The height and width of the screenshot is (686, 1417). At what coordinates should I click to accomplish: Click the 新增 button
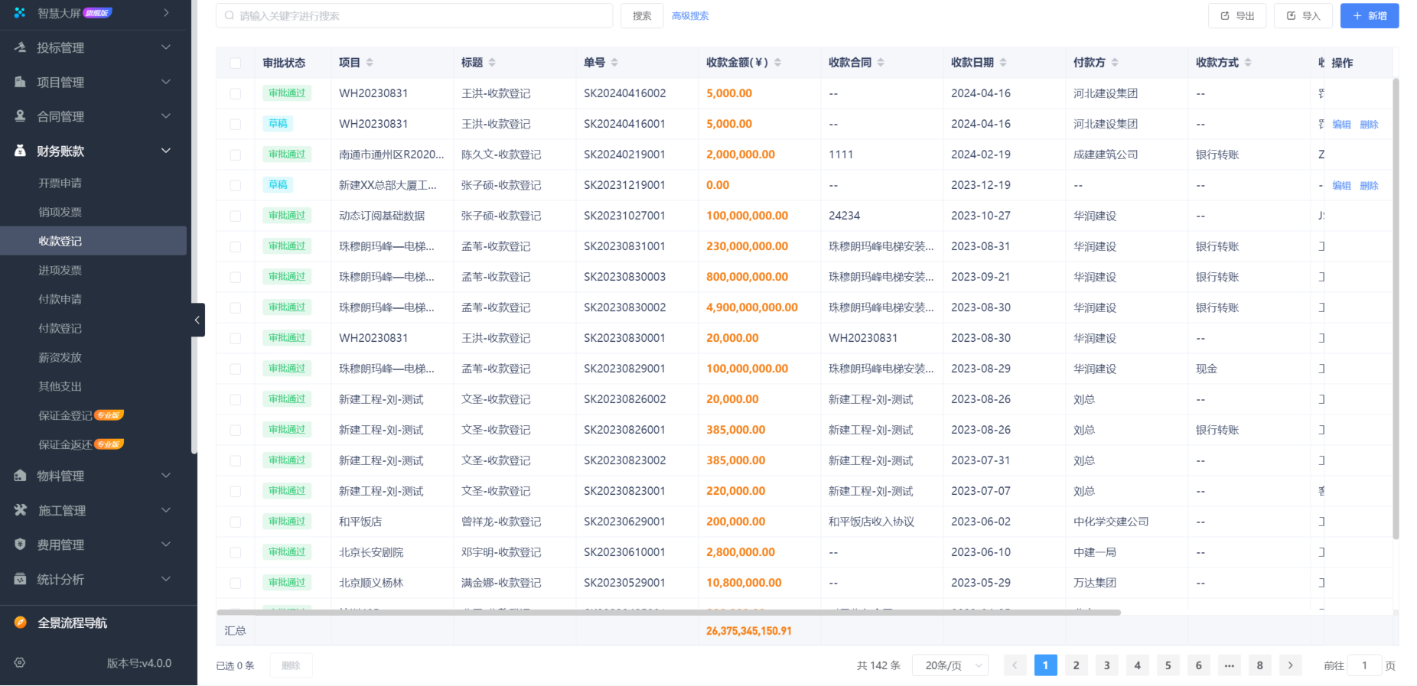coord(1369,16)
